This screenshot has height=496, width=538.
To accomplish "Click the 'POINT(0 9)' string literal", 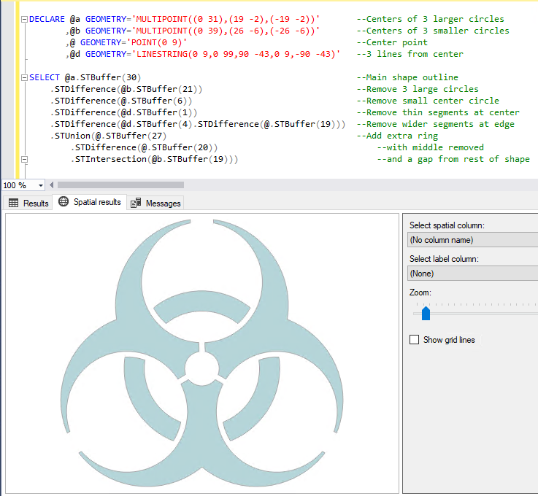I will 157,42.
